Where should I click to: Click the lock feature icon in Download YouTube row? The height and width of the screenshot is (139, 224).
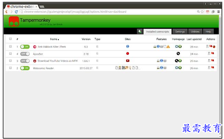coord(158,61)
